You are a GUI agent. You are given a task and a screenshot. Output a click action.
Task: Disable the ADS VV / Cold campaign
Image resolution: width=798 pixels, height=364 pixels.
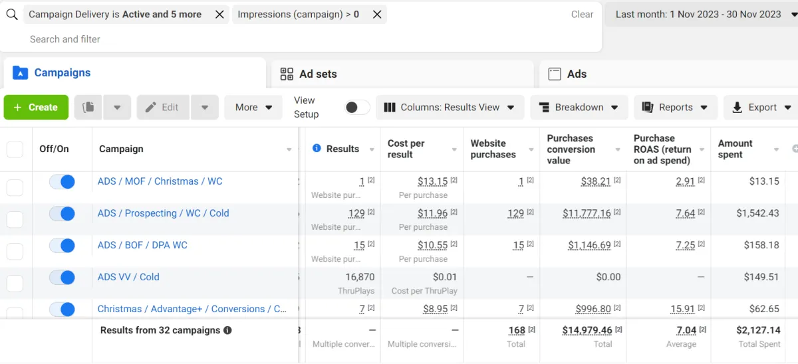[x=63, y=277]
